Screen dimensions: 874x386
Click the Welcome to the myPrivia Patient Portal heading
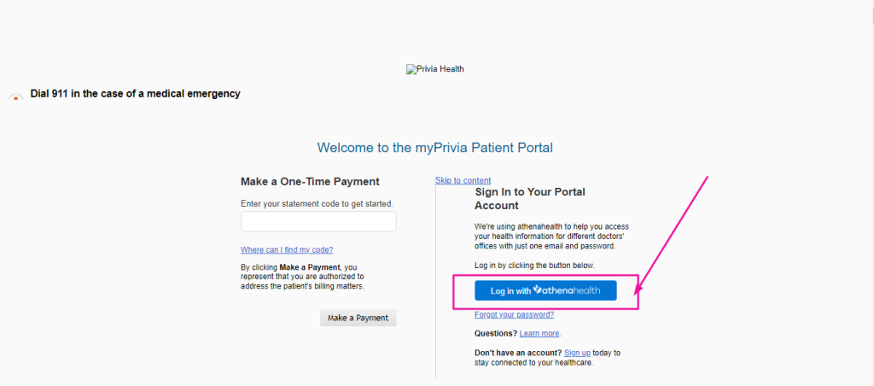pos(434,148)
